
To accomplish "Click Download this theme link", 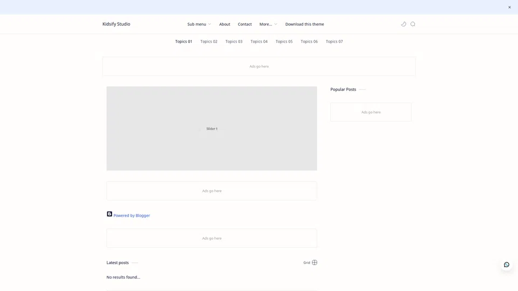I will 304,24.
